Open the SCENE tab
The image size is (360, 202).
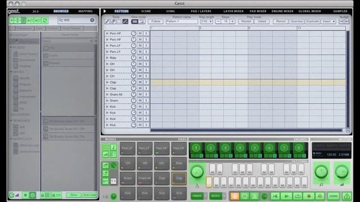coord(146,11)
